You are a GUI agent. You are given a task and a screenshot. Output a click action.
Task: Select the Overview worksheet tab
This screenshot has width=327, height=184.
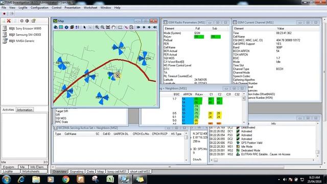(60, 172)
